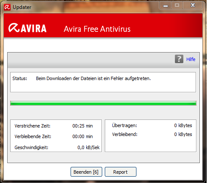Click the Geschwindigkeit: label
207x183 pixels.
[x=31, y=147]
